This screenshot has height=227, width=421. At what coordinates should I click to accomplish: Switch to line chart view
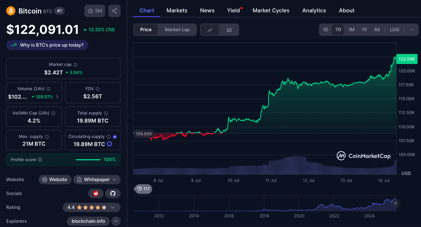point(210,30)
